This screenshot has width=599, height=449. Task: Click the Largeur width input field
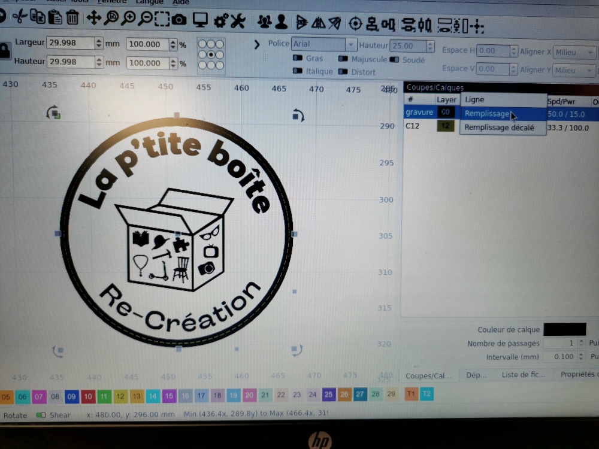click(x=70, y=43)
